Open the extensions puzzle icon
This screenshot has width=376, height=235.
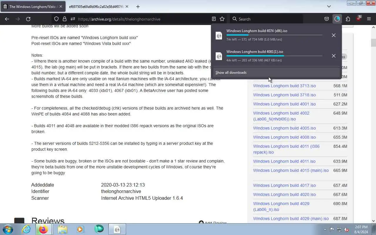click(x=348, y=19)
